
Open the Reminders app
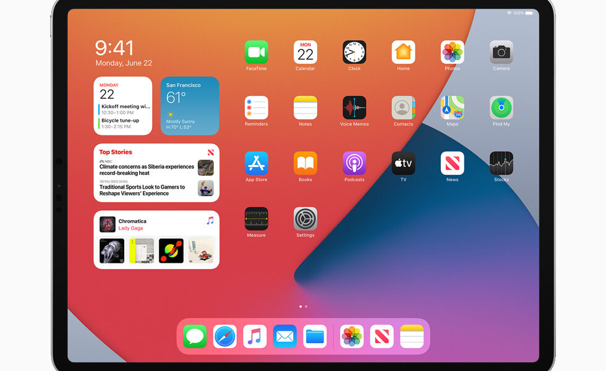(x=256, y=108)
